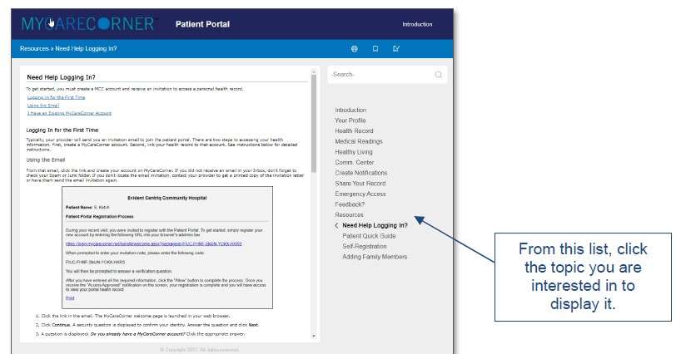
Task: Open Introduction link in top header
Action: [x=417, y=24]
